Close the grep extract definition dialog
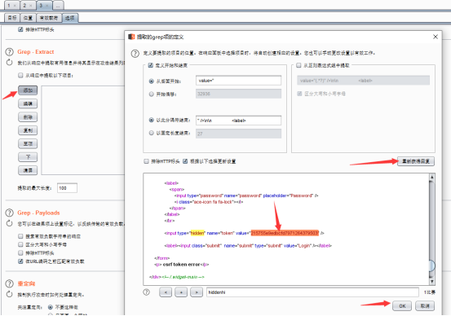The width and height of the screenshot is (451, 316). (436, 37)
